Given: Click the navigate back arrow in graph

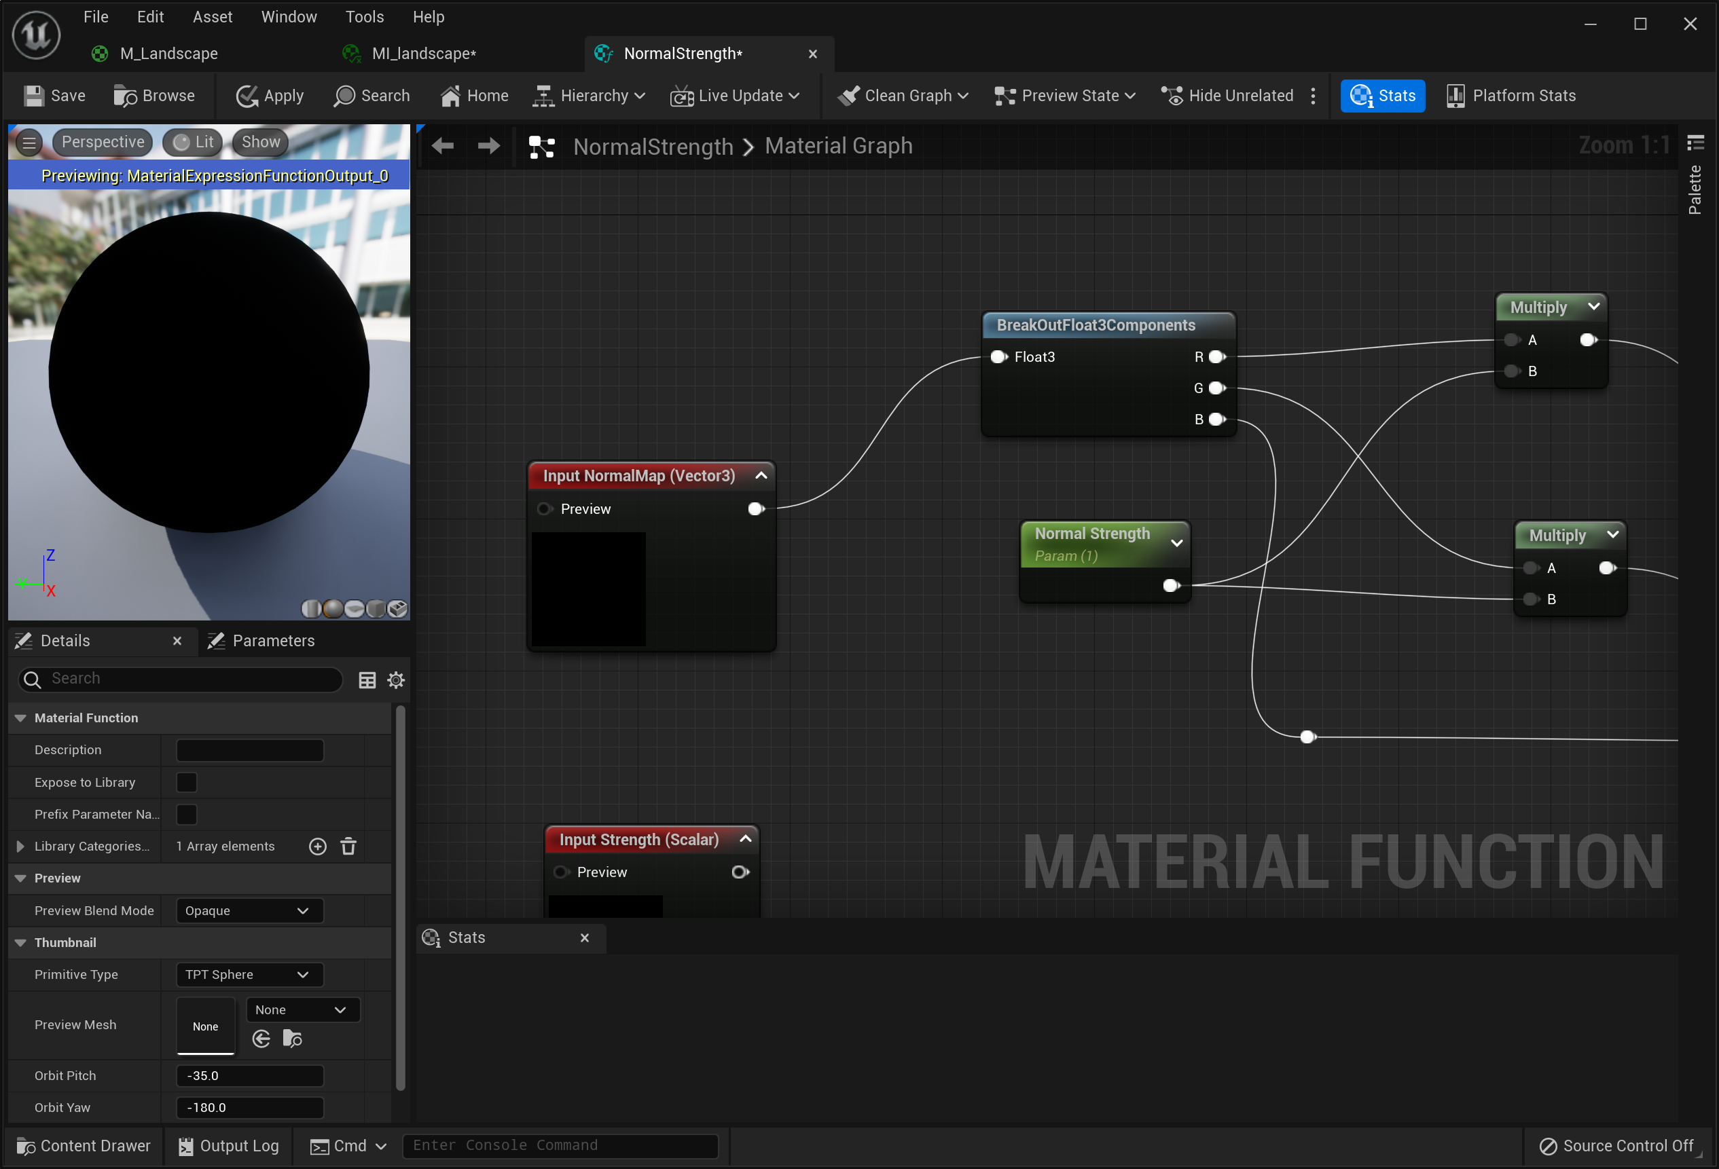Looking at the screenshot, I should (x=442, y=146).
